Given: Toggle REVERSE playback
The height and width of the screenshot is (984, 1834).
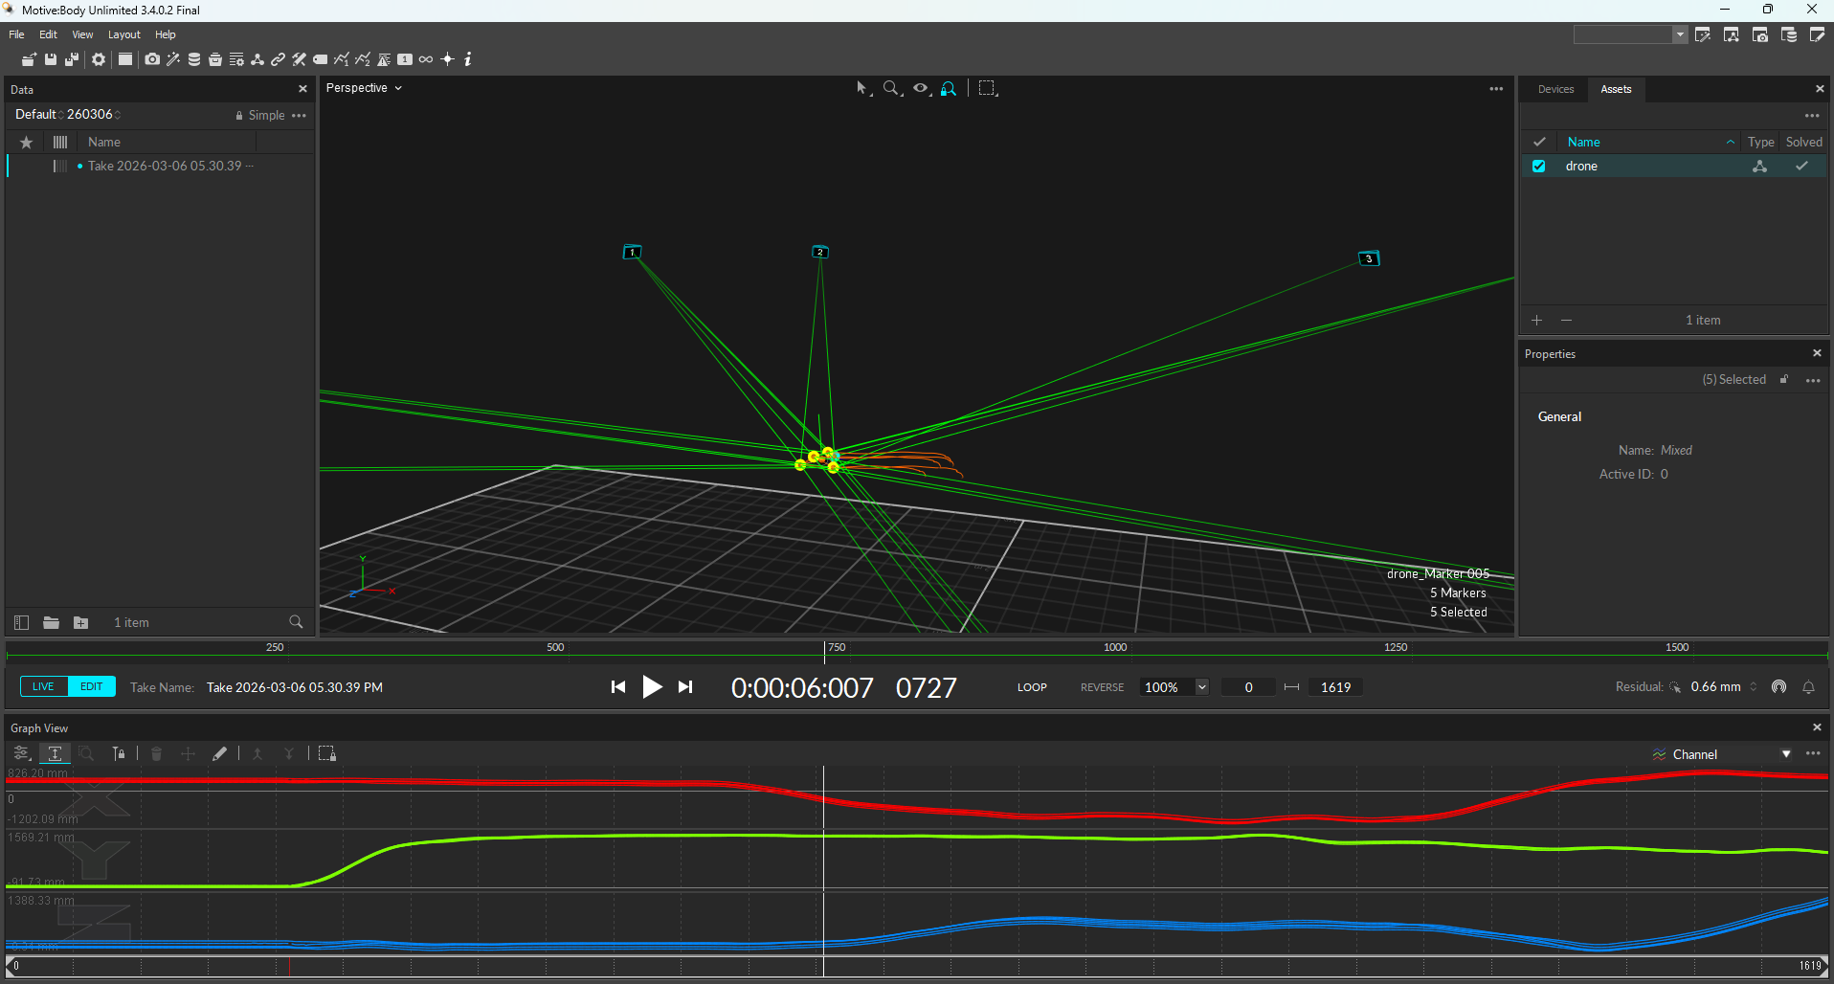Looking at the screenshot, I should pyautogui.click(x=1102, y=687).
